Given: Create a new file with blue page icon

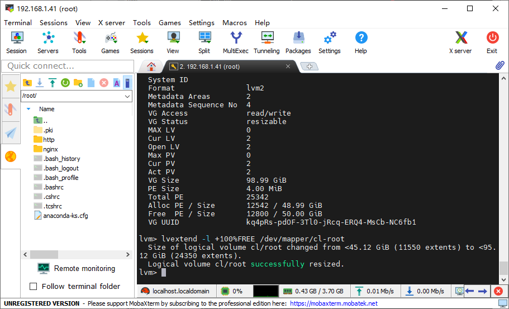Looking at the screenshot, I should (91, 83).
